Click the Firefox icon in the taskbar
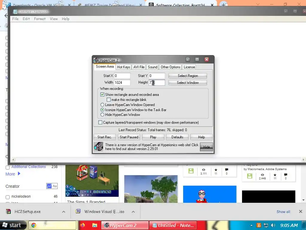Viewport: 306px width, 230px height. pyautogui.click(x=82, y=225)
